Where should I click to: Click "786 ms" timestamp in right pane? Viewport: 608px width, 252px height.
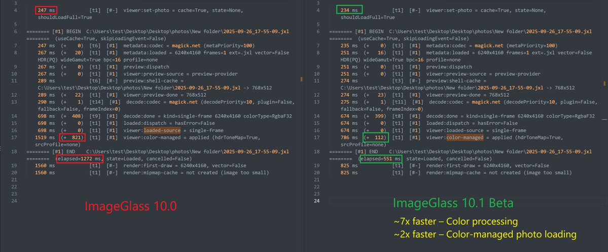click(x=348, y=137)
